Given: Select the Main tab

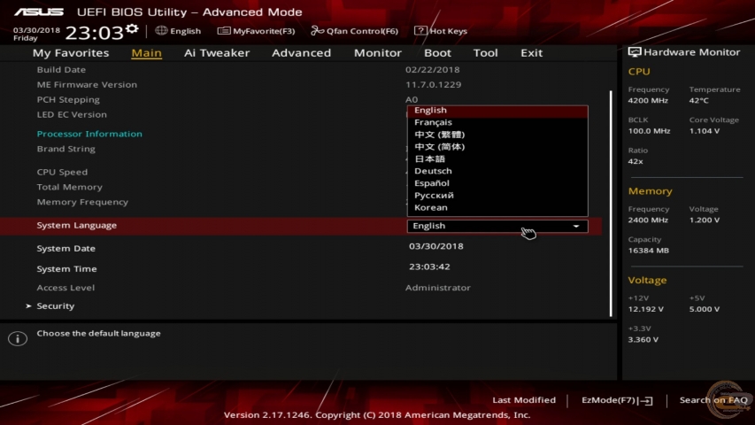Looking at the screenshot, I should coord(146,52).
